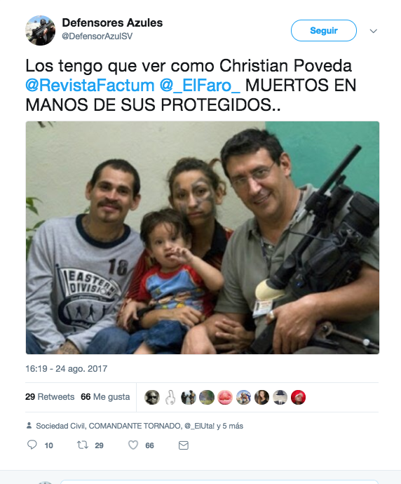Open the @DefensorAzulSV handle
Screen dimensions: 401x484
(97, 36)
